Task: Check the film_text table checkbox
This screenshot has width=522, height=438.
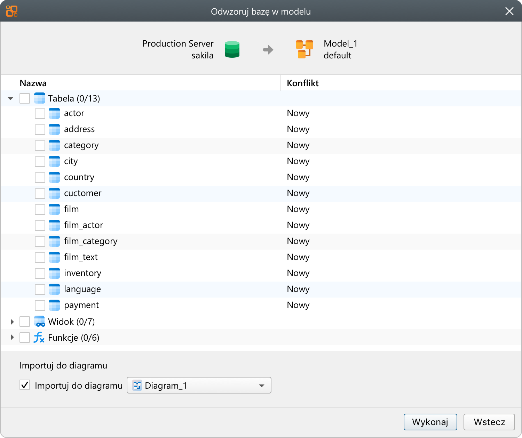Action: [40, 258]
